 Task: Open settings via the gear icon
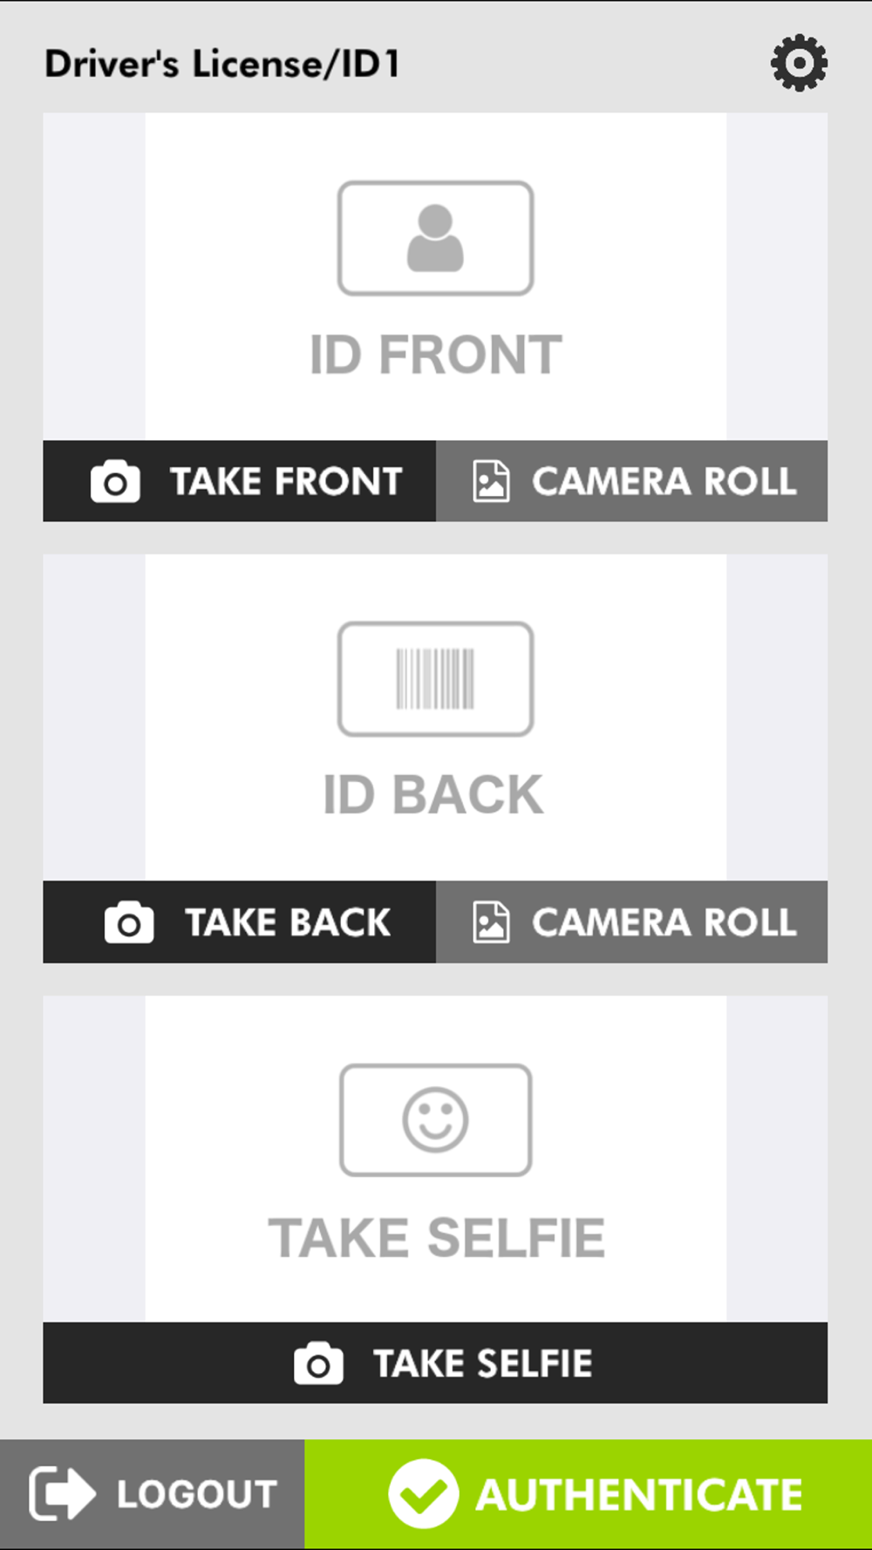coord(799,63)
